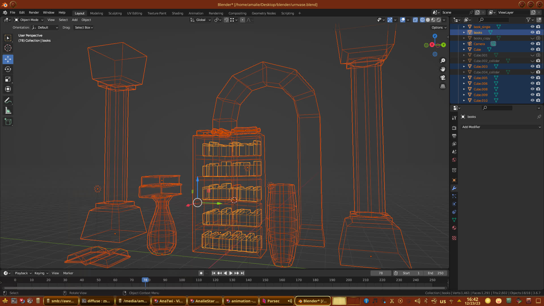Disable rendering of book_single via the camera icon

coord(538,27)
